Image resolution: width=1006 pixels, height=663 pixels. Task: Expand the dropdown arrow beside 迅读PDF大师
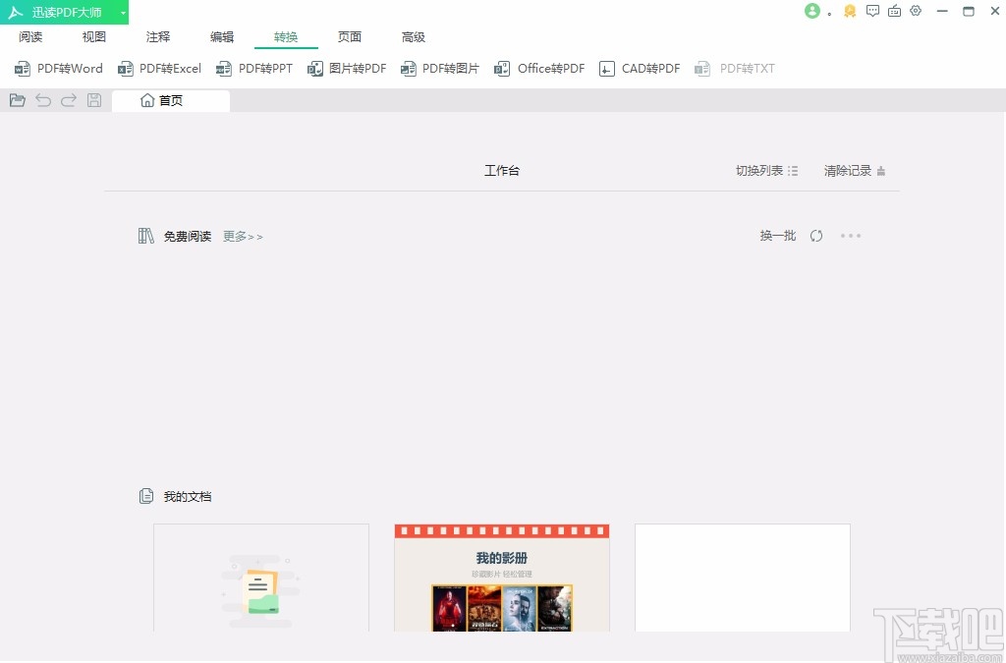[122, 12]
